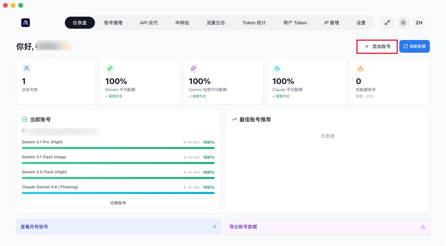Open the 仪表盘 tab
Image resolution: width=446 pixels, height=246 pixels.
80,23
